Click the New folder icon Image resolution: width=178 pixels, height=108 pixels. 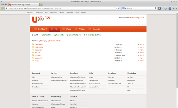tap(55, 35)
